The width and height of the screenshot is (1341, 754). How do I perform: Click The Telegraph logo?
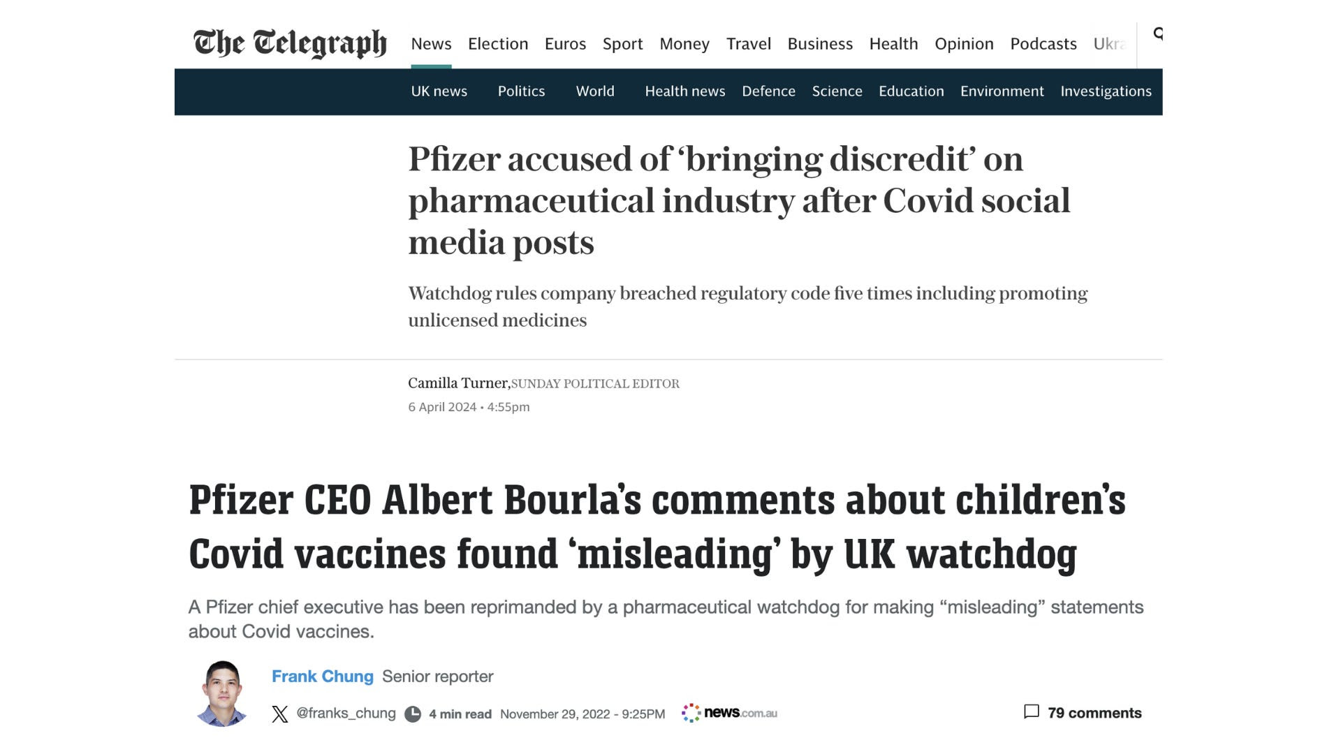290,43
